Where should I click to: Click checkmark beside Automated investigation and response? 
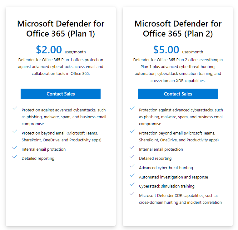(132, 175)
